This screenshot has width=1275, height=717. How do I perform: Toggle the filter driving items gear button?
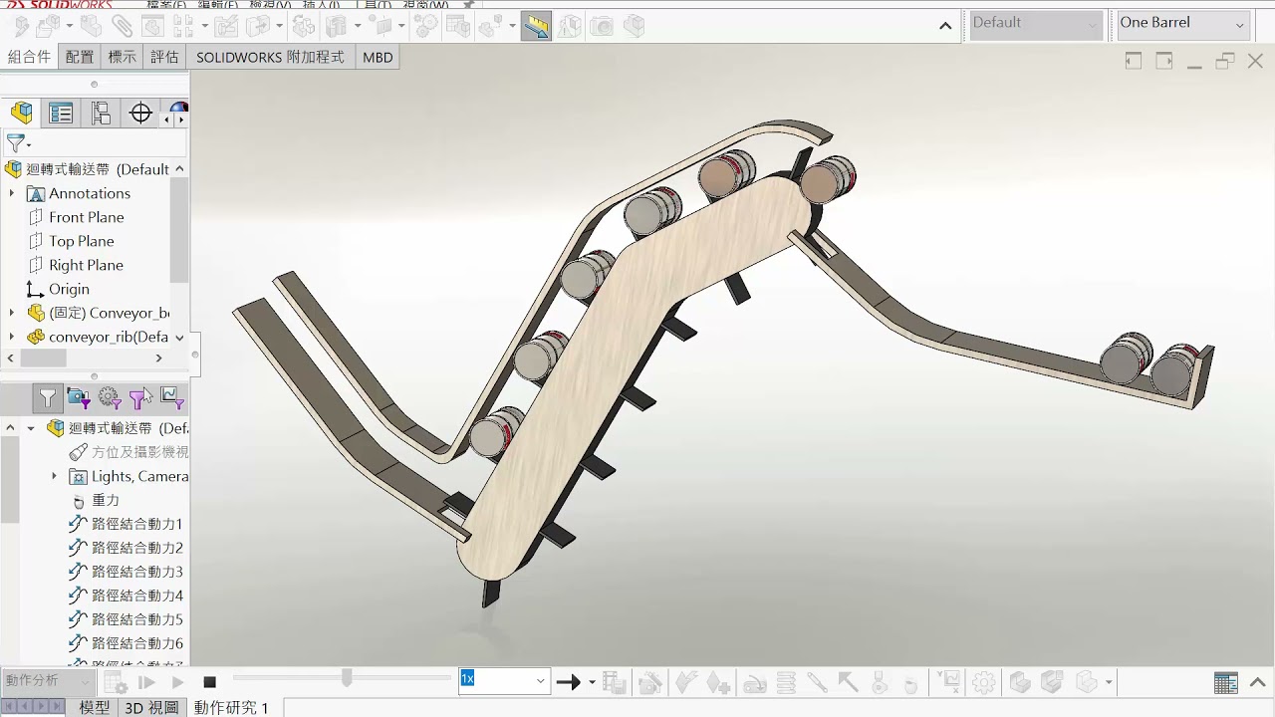pyautogui.click(x=110, y=398)
